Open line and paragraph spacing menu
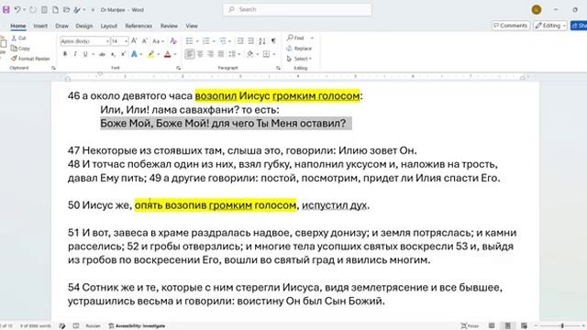587x330 pixels. pos(234,54)
